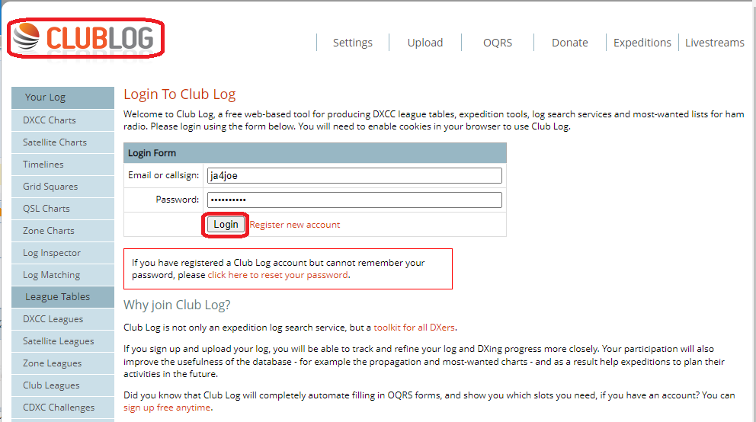Open the toolkit for all DXers link
This screenshot has width=756, height=422.
[414, 328]
